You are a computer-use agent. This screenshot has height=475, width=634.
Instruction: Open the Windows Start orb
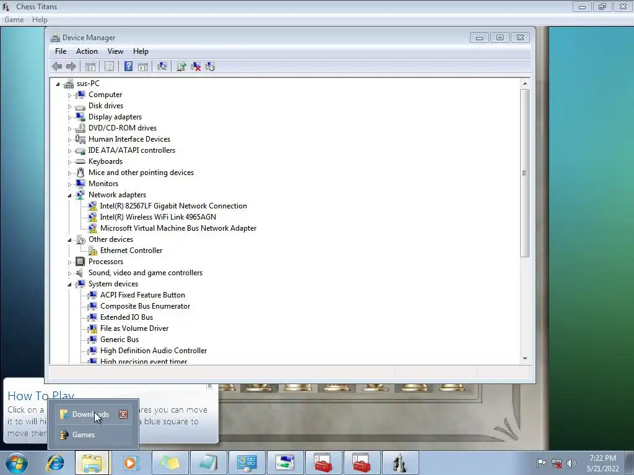17,463
